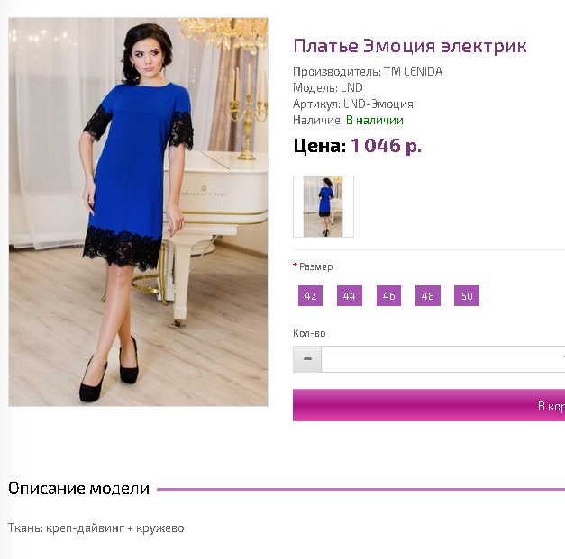Add the dress to cart with В корзину button

point(429,405)
